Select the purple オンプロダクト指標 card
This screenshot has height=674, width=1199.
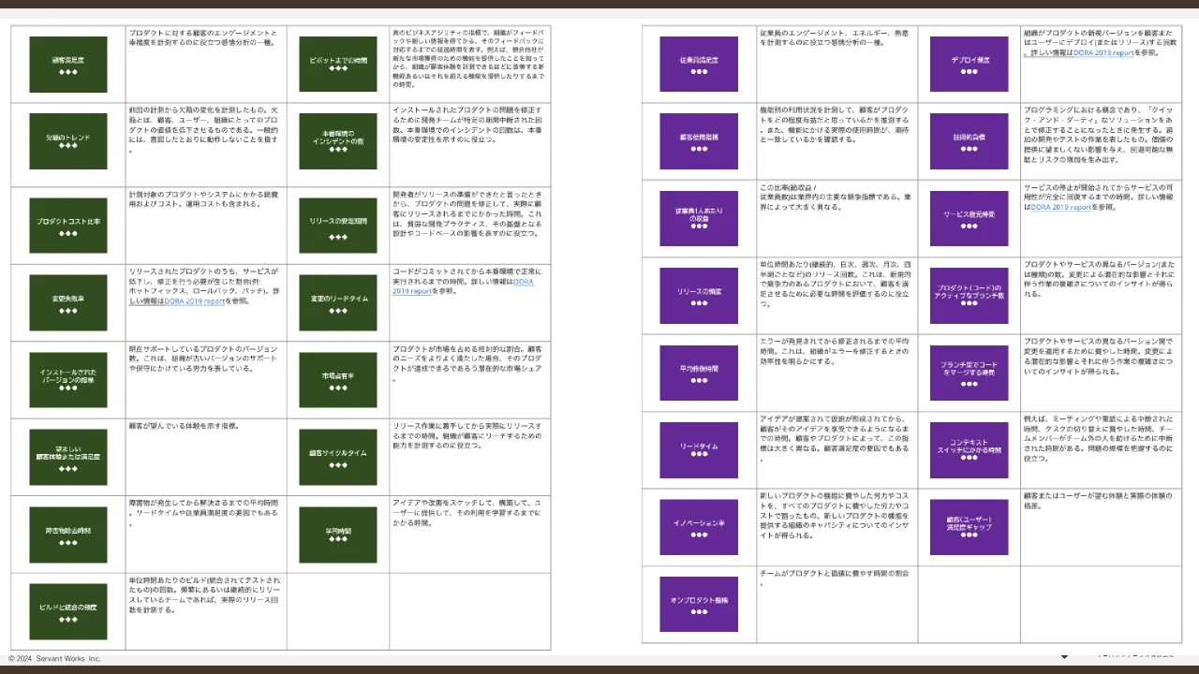pos(699,604)
